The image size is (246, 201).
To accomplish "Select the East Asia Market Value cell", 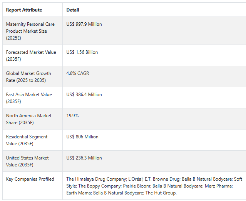I will (x=28, y=98).
